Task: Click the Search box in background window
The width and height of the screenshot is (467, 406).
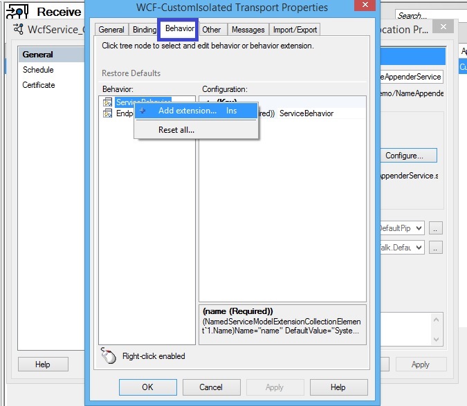Action: (430, 15)
